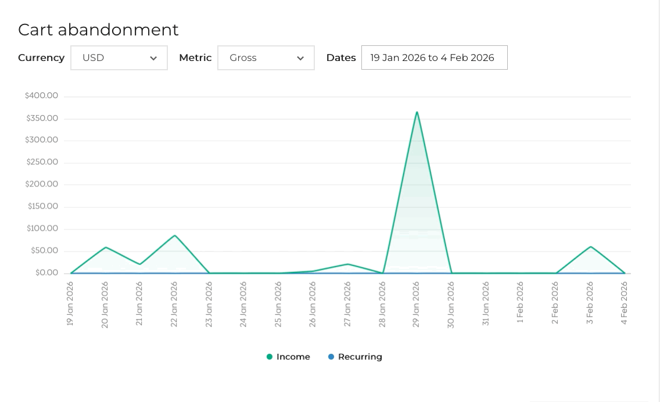Click the 19 Jan 2026 axis label
The width and height of the screenshot is (660, 402).
[70, 303]
